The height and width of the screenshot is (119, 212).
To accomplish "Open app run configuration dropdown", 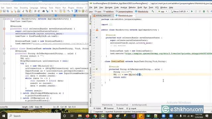I will point(163,12).
